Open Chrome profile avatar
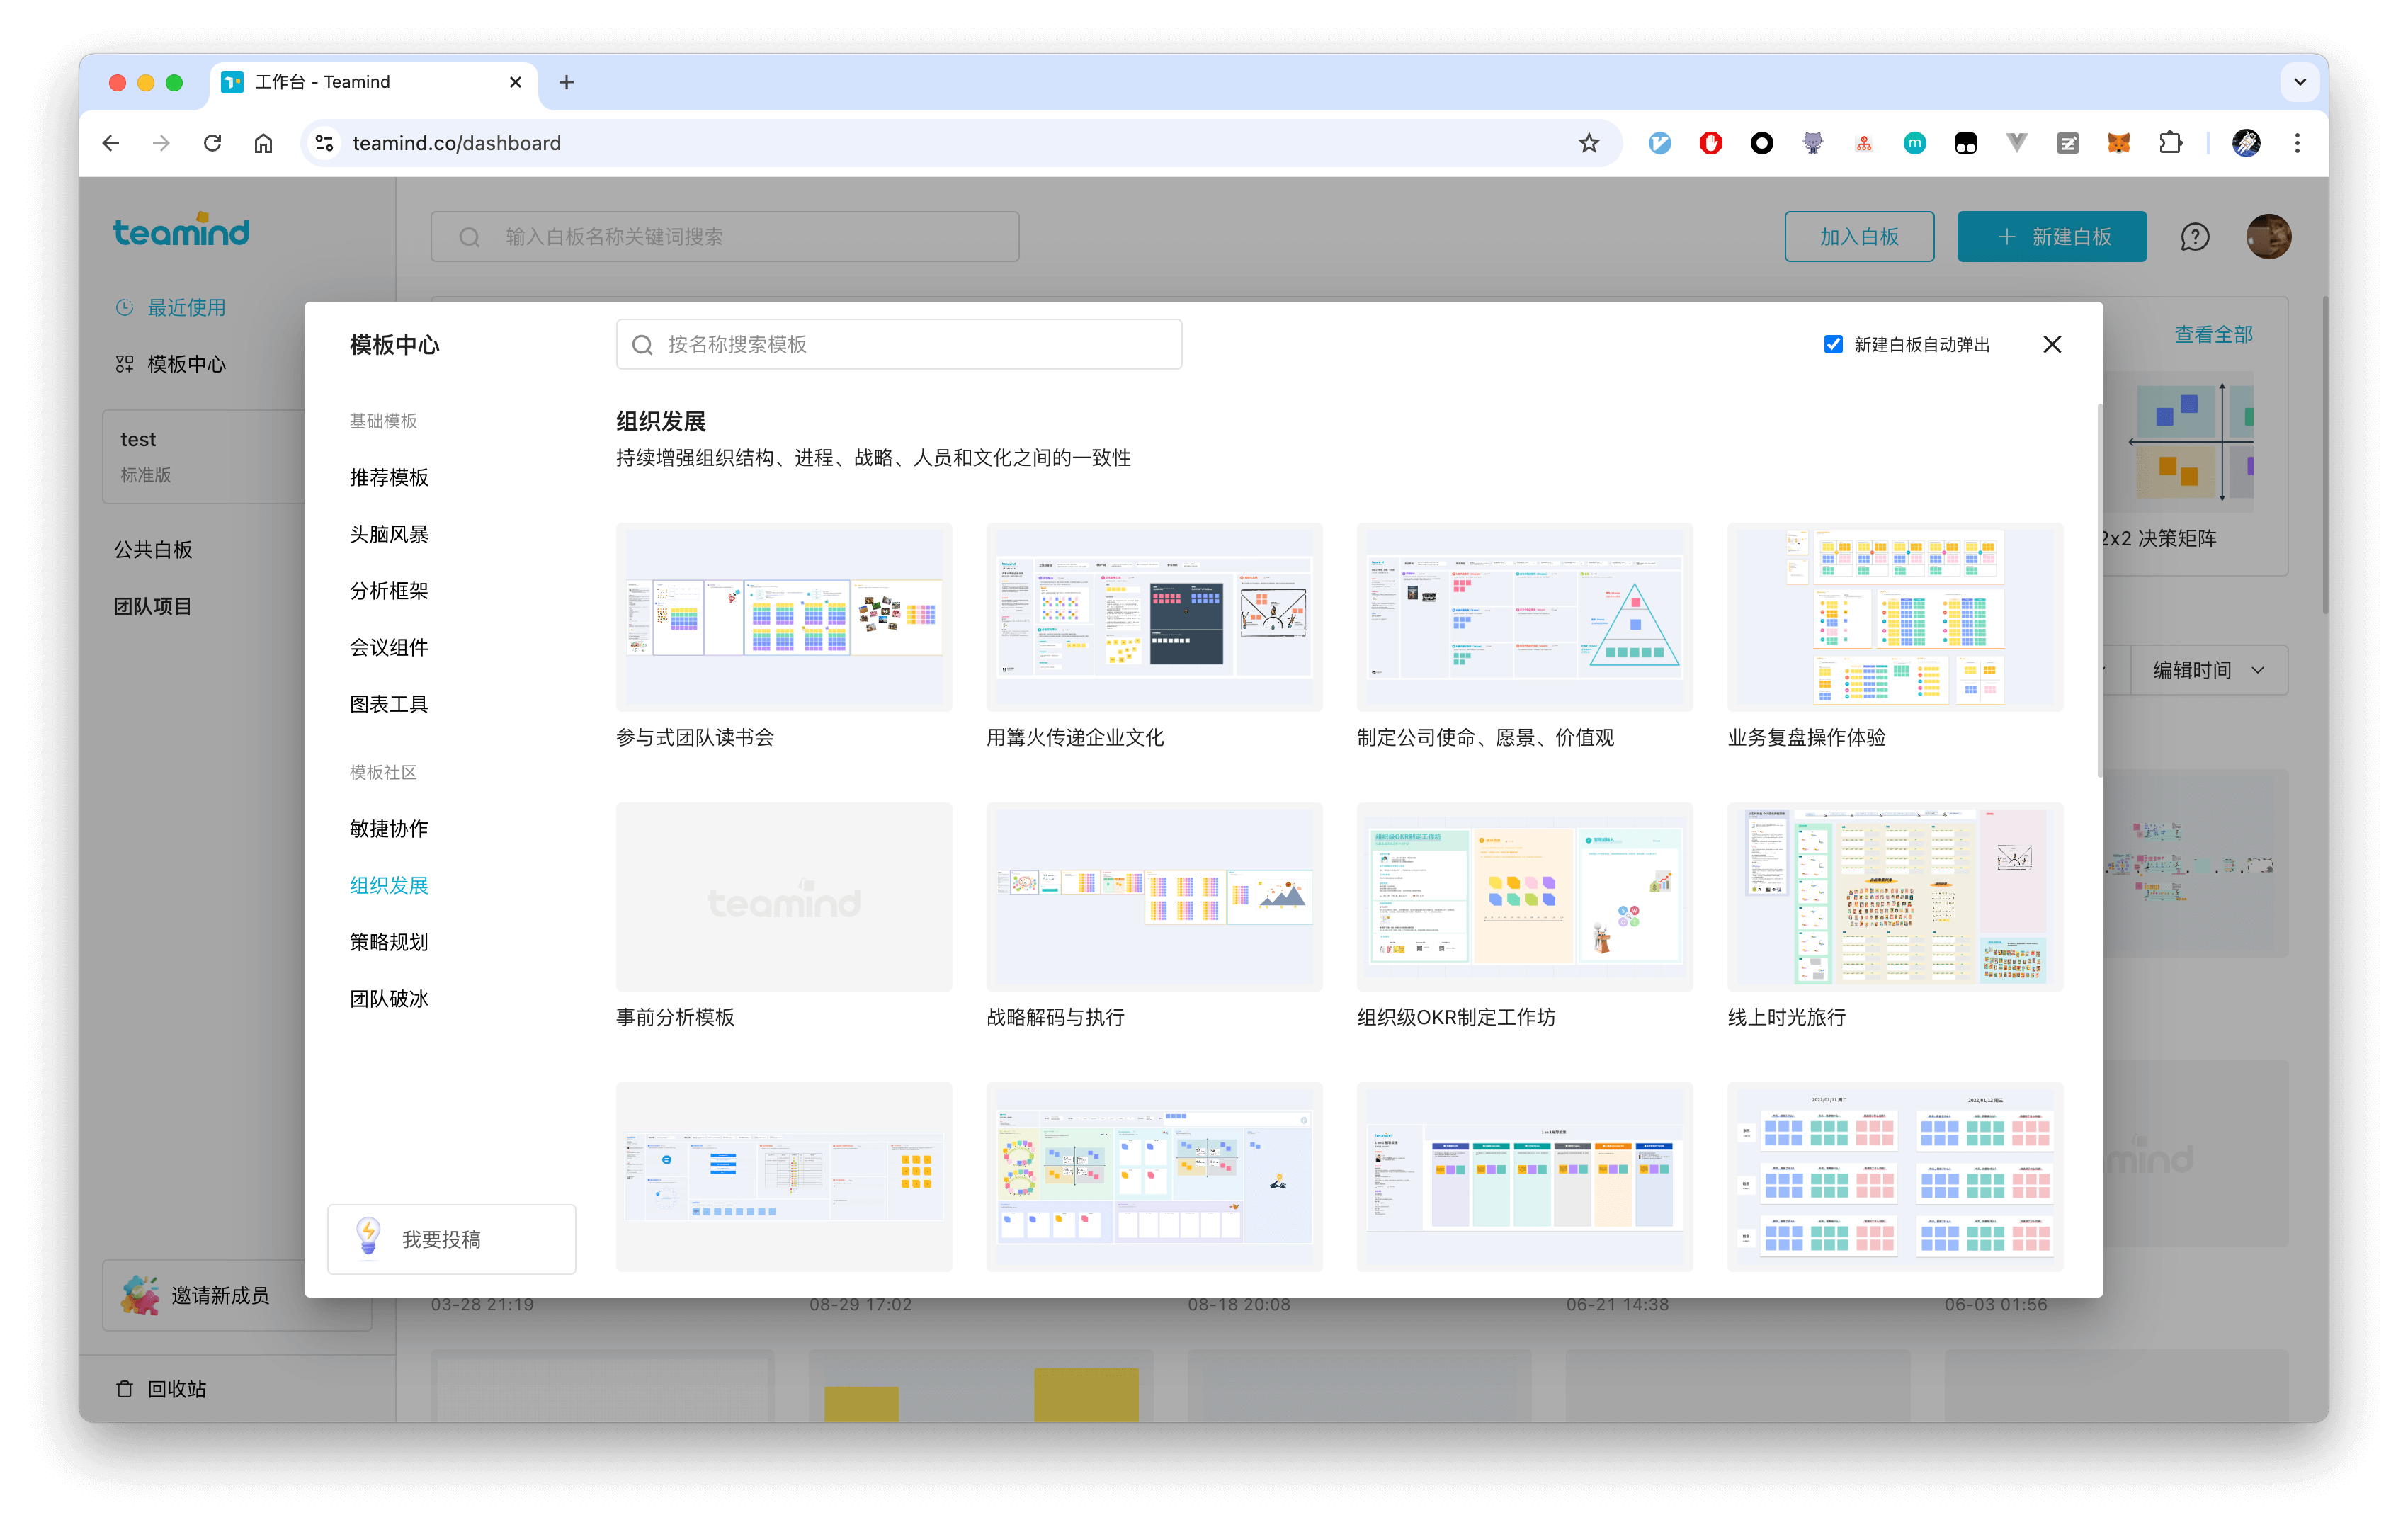This screenshot has width=2408, height=1527. [2246, 143]
